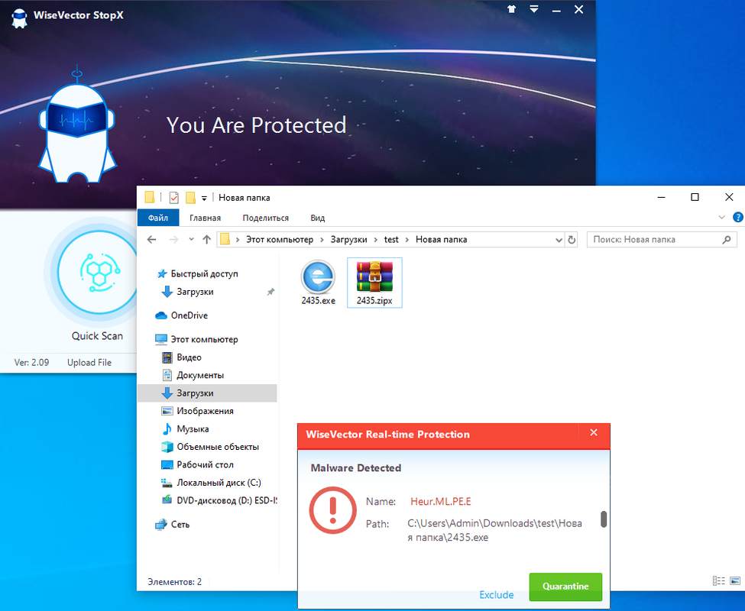Image resolution: width=745 pixels, height=611 pixels.
Task: Open the WiseVector skin (shirt) icon
Action: [511, 9]
